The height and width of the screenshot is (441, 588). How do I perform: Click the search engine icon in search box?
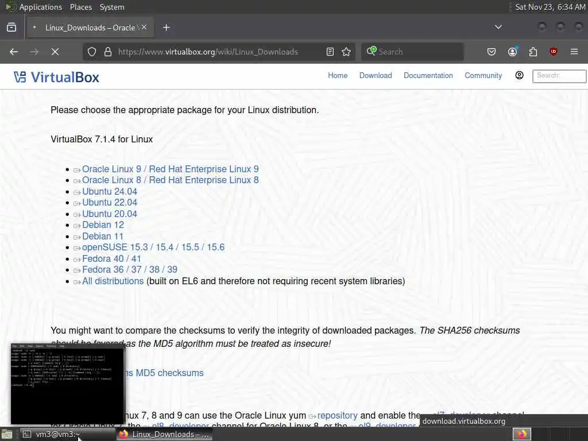(372, 51)
